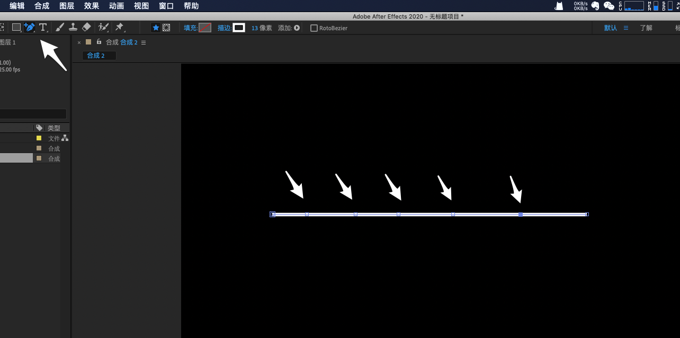The height and width of the screenshot is (338, 680).
Task: Open the cat icon in macOS menu bar
Action: 559,6
